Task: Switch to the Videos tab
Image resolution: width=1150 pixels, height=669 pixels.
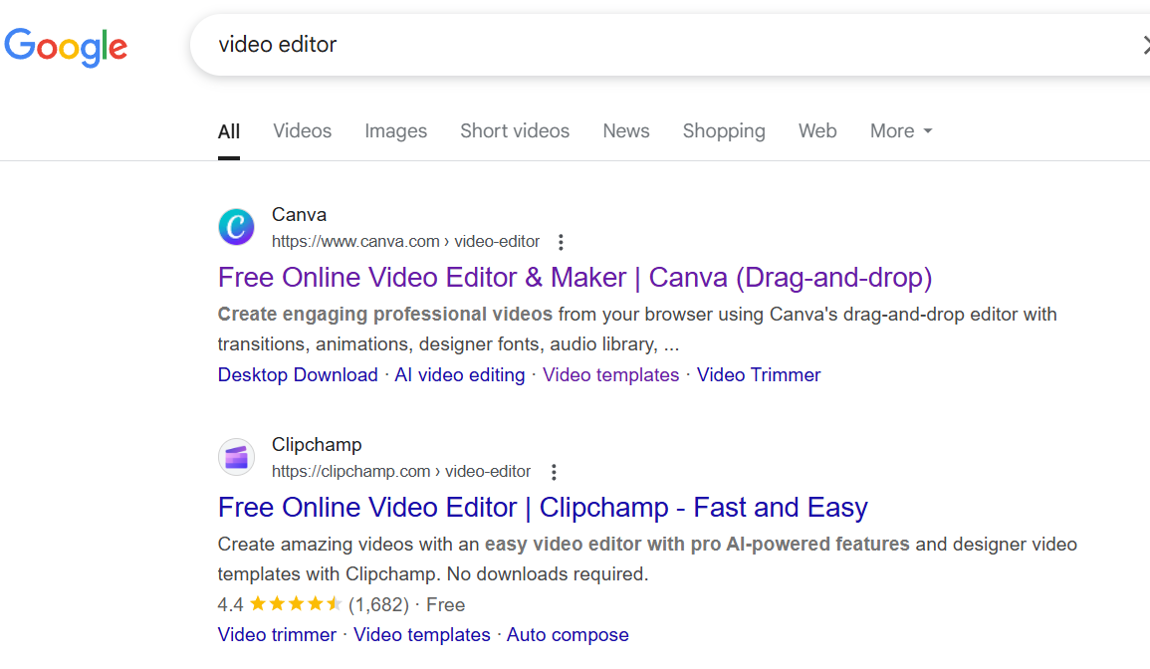Action: (302, 131)
